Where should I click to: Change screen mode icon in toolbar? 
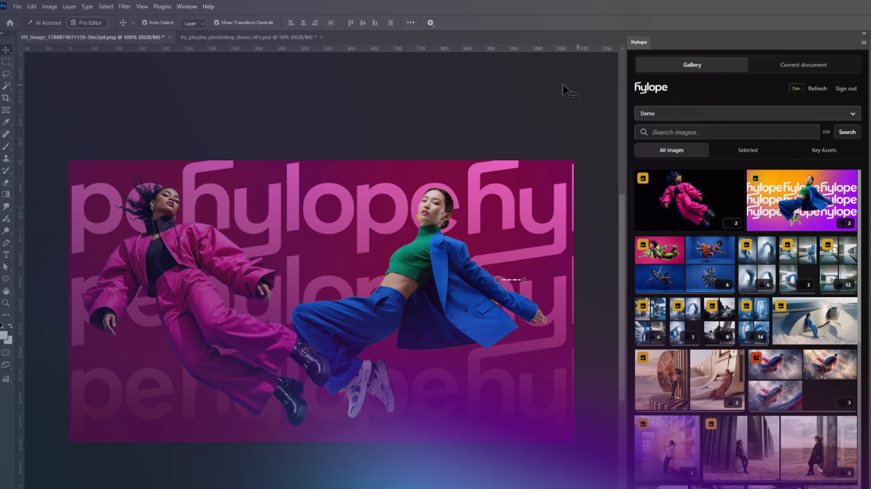click(x=6, y=365)
